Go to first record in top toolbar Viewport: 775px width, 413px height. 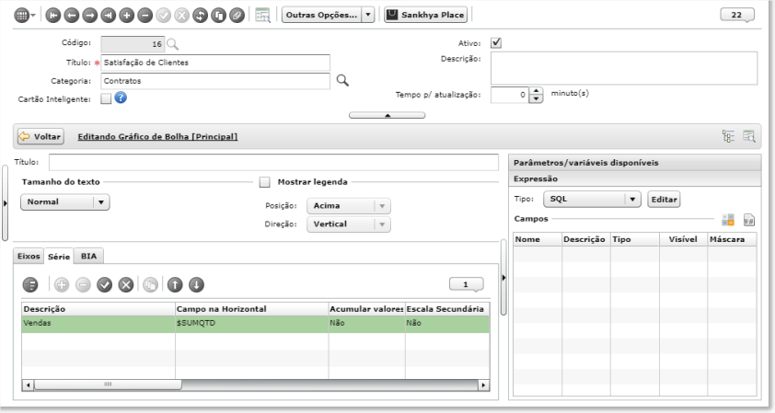[52, 16]
